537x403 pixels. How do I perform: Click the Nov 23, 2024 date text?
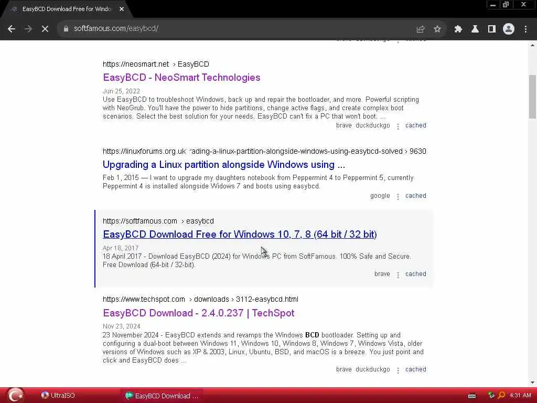(121, 326)
